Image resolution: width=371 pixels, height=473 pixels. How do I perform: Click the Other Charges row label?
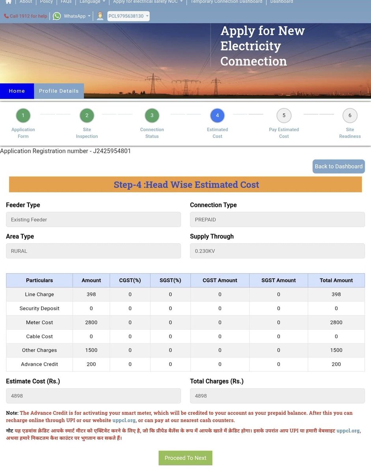pyautogui.click(x=39, y=350)
